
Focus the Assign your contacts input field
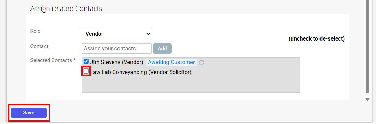click(x=117, y=49)
